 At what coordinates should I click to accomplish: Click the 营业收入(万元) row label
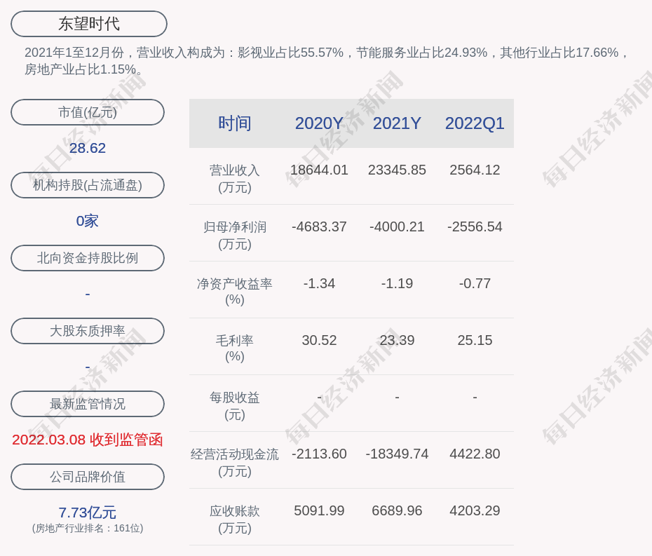(x=235, y=178)
